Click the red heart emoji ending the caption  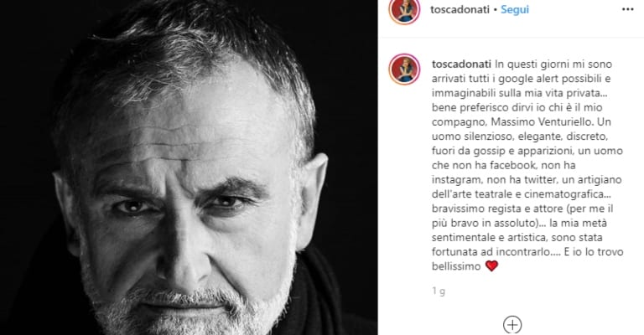pos(491,266)
